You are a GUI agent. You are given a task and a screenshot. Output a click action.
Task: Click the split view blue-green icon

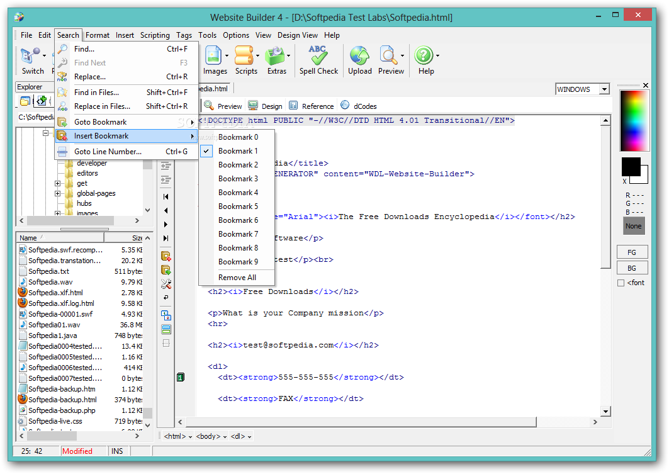pos(166,329)
